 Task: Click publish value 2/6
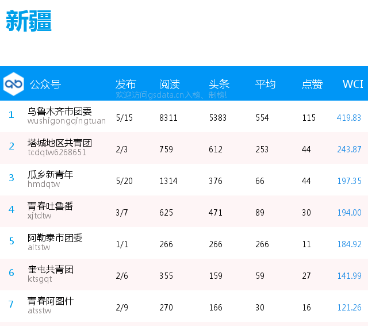(x=122, y=276)
